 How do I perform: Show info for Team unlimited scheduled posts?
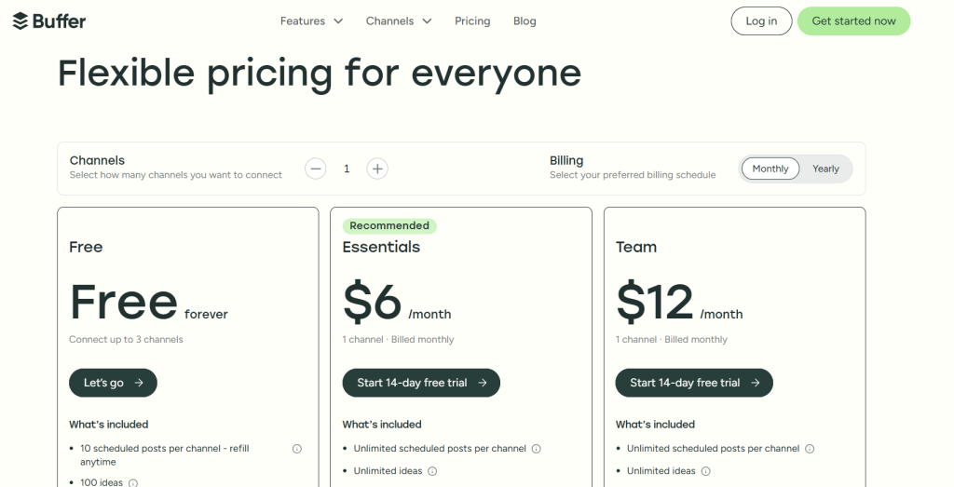810,450
